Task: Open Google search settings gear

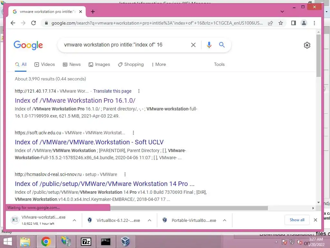Action: point(307,45)
